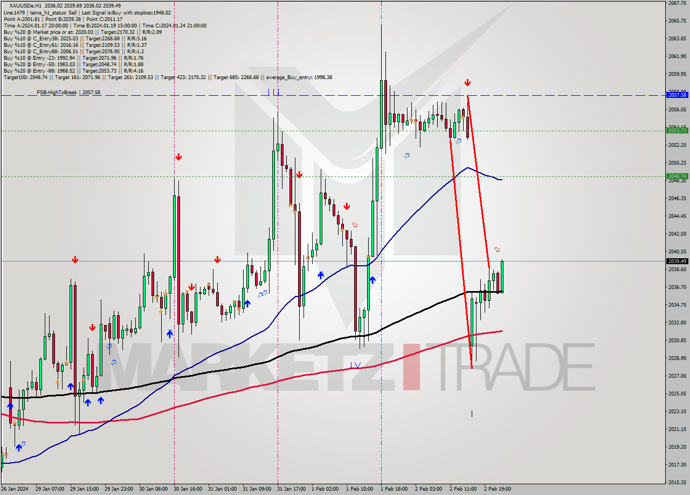The height and width of the screenshot is (495, 690).
Task: Click the 2065.75 price axis label
Action: 677,20
